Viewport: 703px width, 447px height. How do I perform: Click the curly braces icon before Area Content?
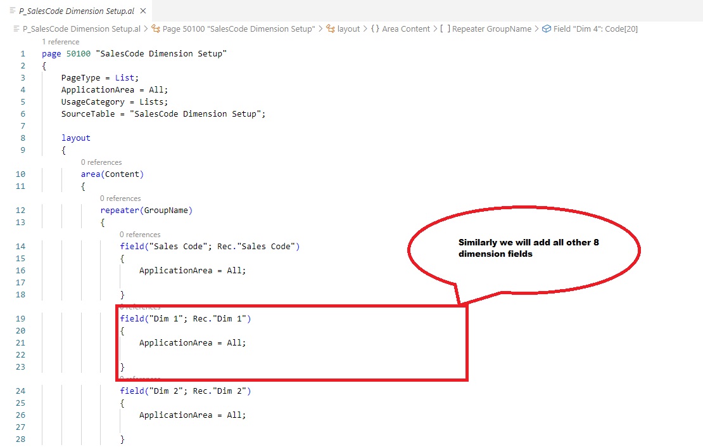pyautogui.click(x=375, y=29)
